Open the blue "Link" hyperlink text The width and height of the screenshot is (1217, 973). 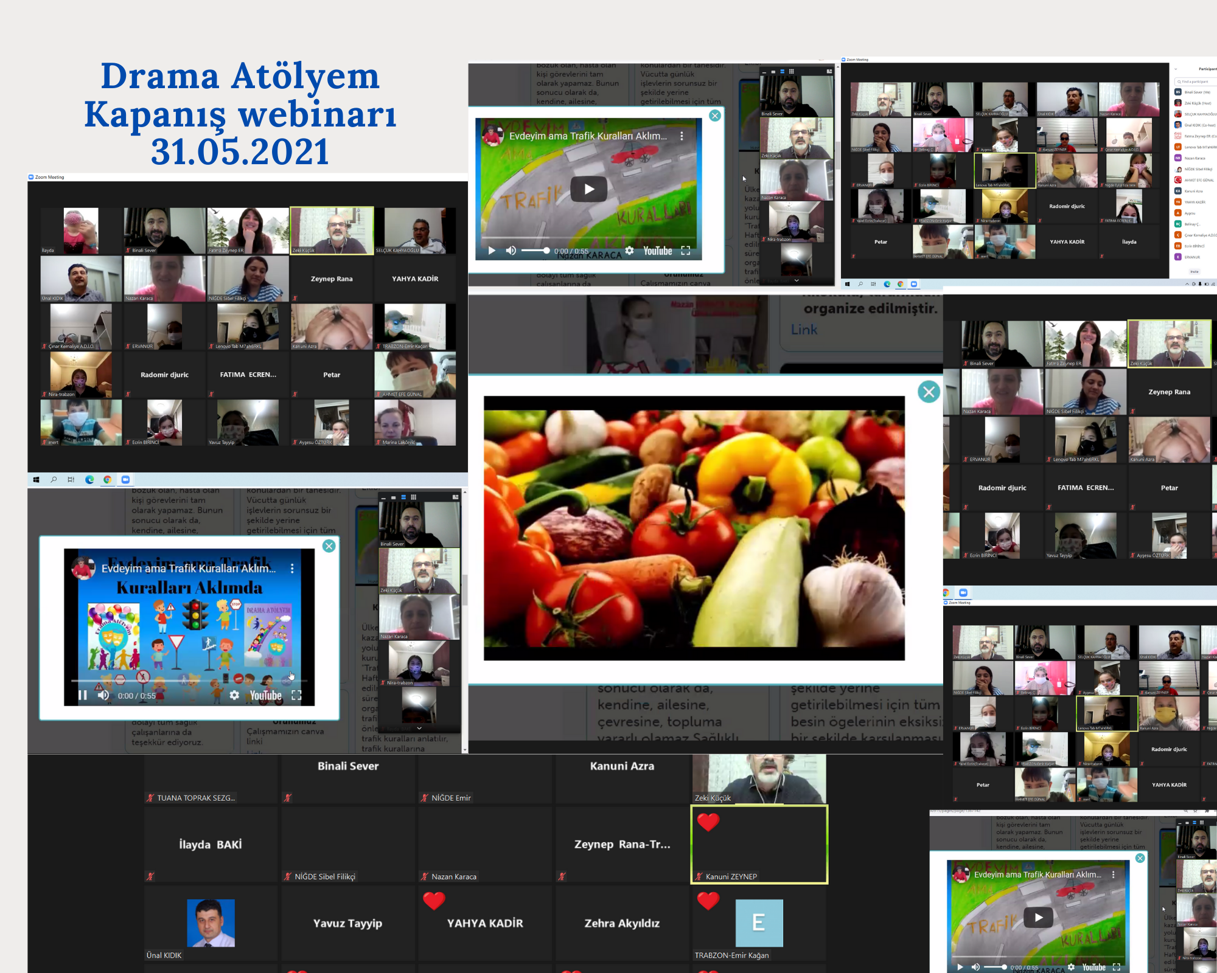[804, 330]
